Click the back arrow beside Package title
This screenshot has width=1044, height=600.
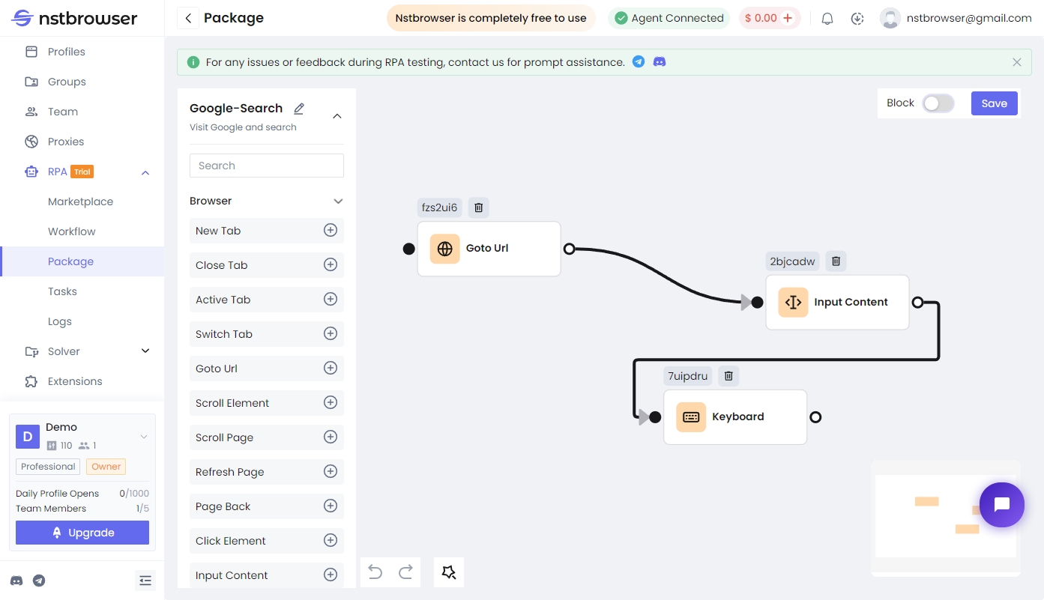pyautogui.click(x=188, y=18)
